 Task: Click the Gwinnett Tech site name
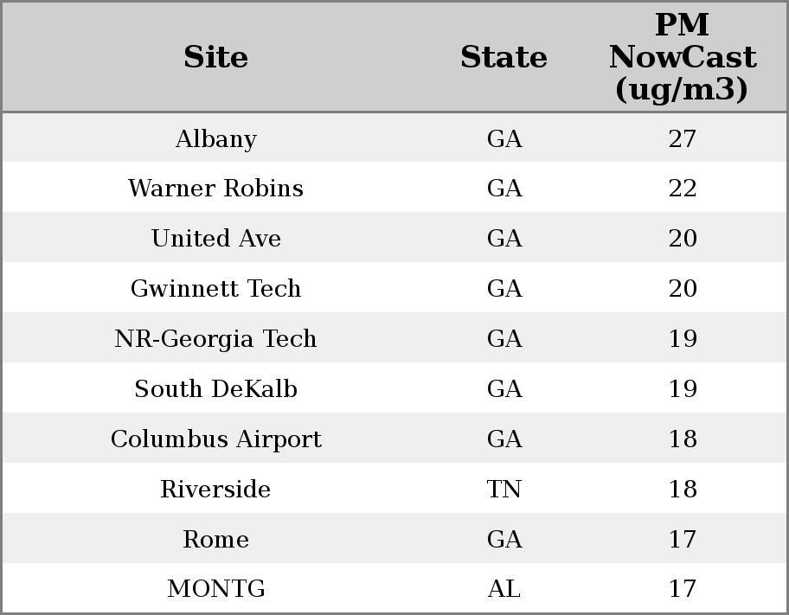(x=215, y=289)
